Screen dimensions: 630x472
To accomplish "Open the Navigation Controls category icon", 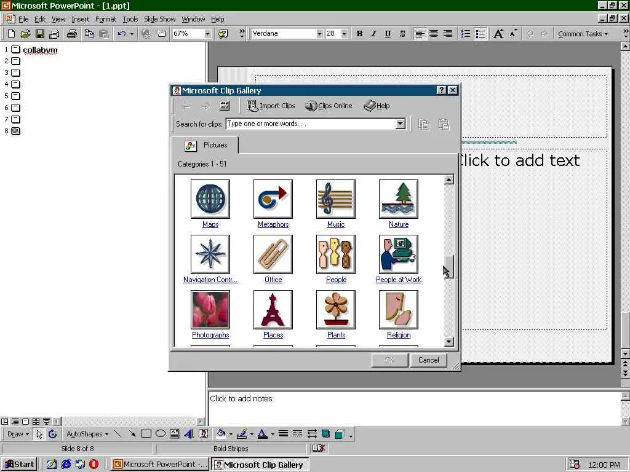I will pos(210,254).
